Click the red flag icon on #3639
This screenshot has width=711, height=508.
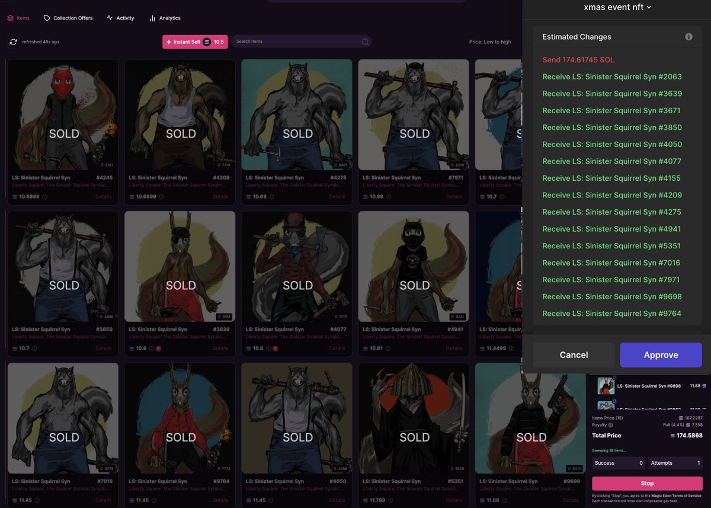[158, 349]
